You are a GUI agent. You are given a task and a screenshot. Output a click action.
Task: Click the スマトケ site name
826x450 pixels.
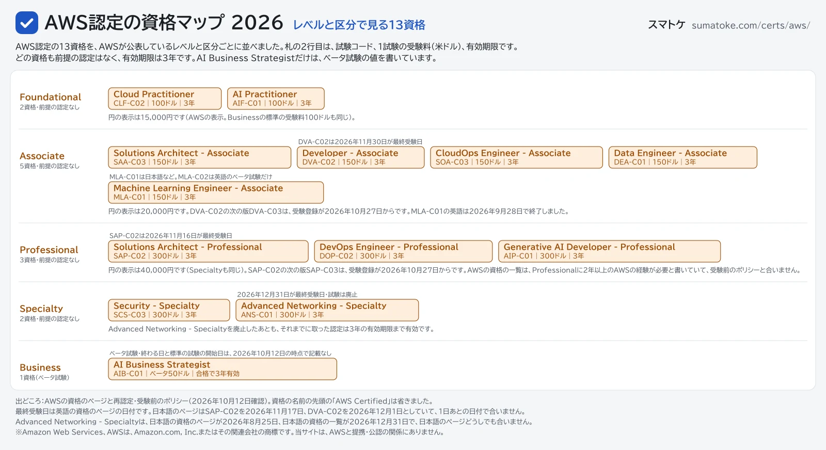point(666,25)
